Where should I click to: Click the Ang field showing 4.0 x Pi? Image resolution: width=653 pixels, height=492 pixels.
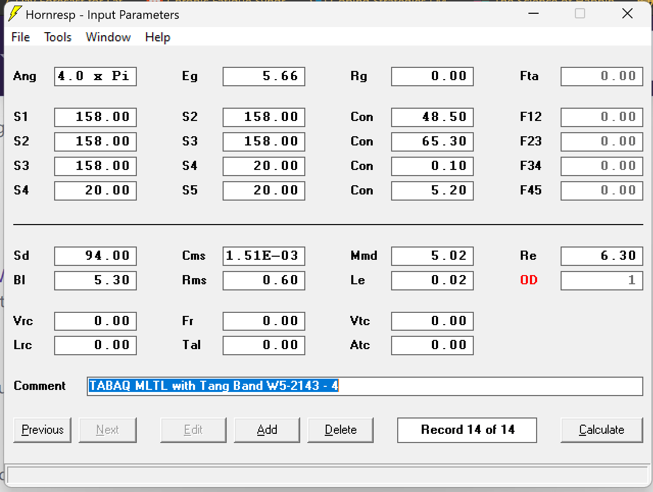click(x=95, y=77)
